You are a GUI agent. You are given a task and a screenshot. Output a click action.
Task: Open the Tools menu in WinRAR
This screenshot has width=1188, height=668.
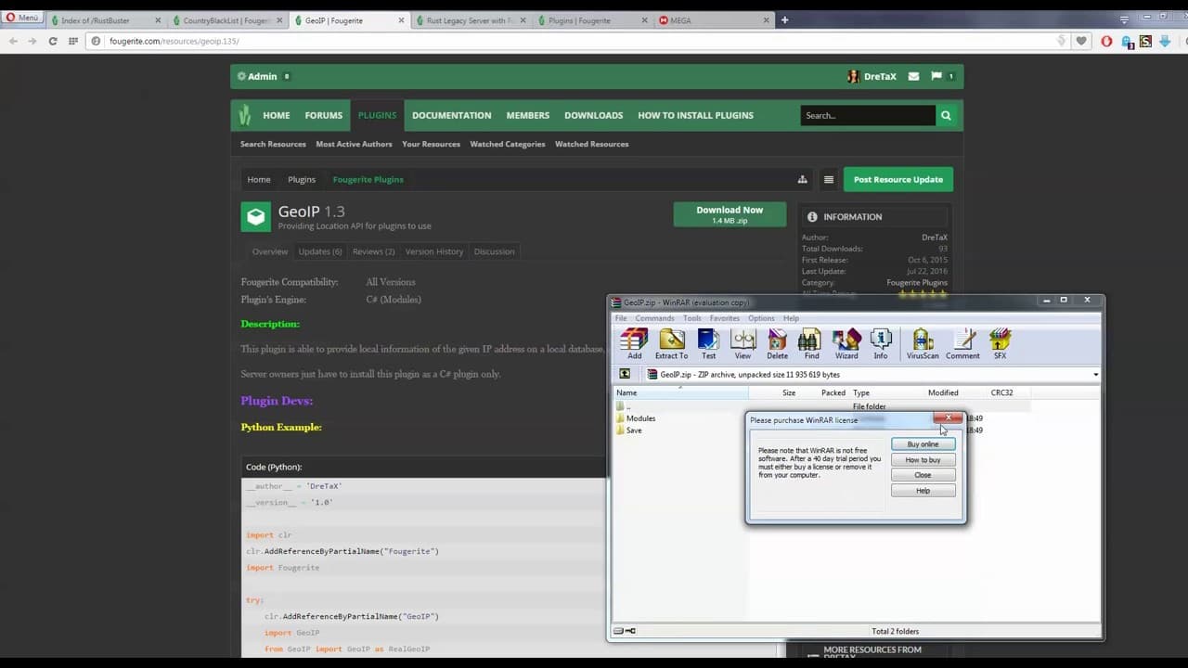[x=692, y=318]
